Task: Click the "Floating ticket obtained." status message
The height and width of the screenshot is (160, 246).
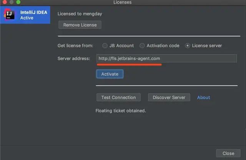Action: tap(121, 111)
